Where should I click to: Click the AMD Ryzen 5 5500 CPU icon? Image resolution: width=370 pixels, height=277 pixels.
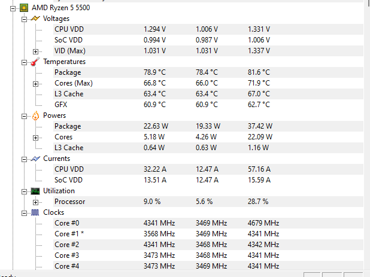24,8
